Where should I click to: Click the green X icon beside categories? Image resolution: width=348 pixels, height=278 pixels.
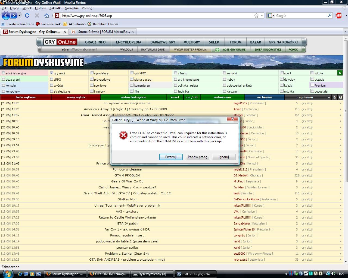(x=340, y=73)
